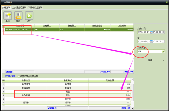Open the arrow next to 查询 button
The width and height of the screenshot is (169, 111).
click(164, 60)
